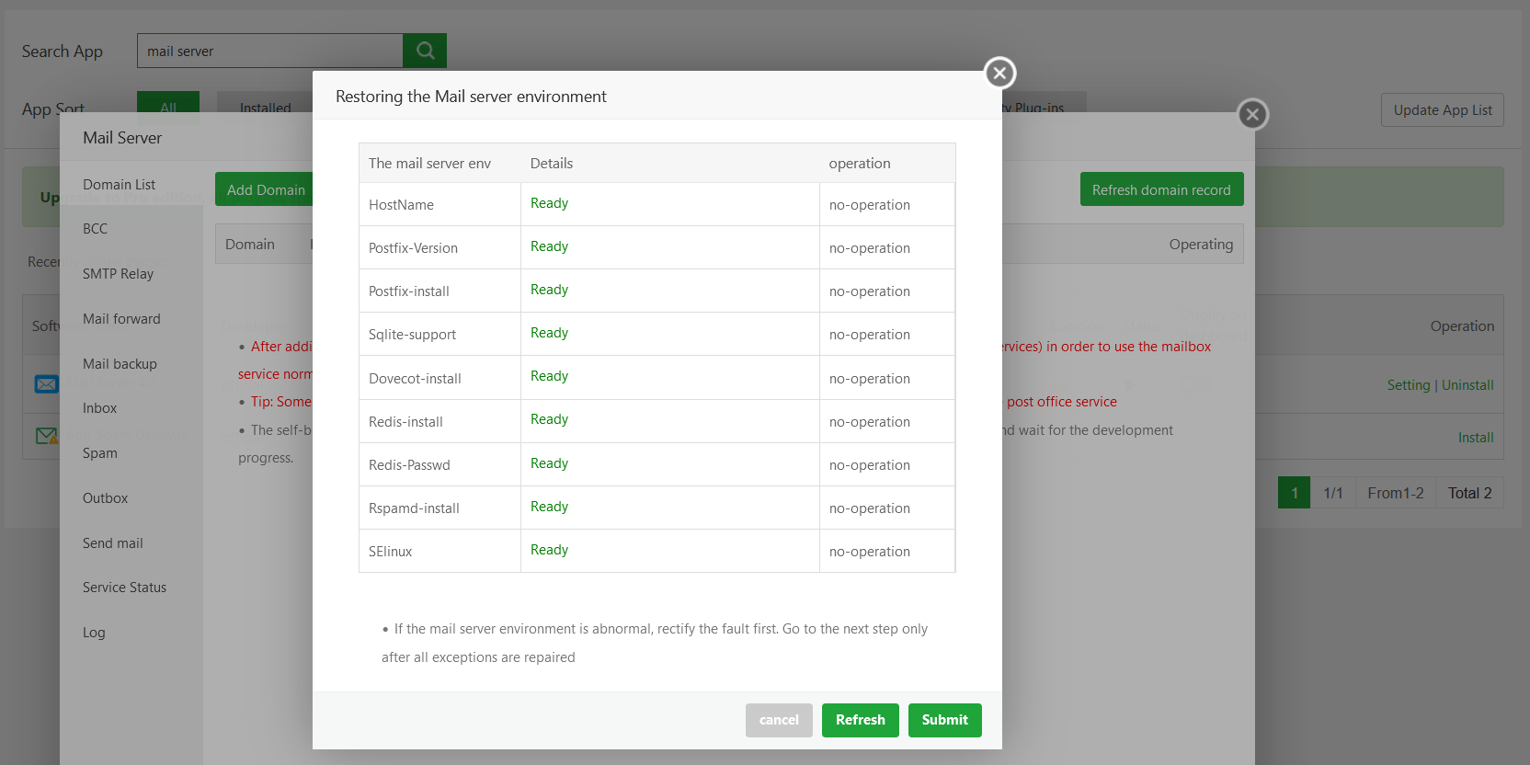Click the HostName row label
The image size is (1530, 765).
[401, 205]
